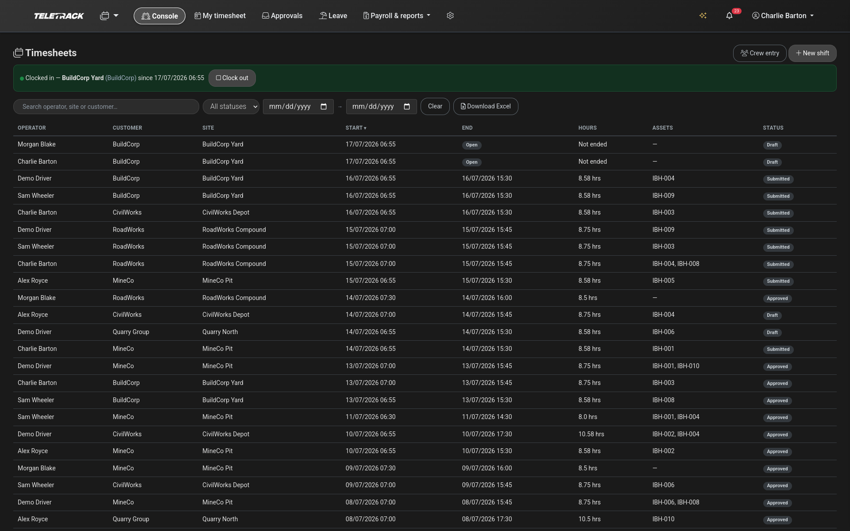Click asset IBH-006, IBH-008 cell
Viewport: 850px width, 531px height.
(x=676, y=502)
